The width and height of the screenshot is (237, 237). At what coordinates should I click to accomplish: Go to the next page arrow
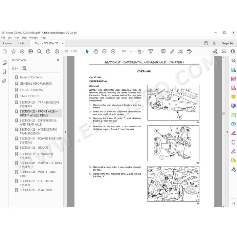(x=57, y=51)
